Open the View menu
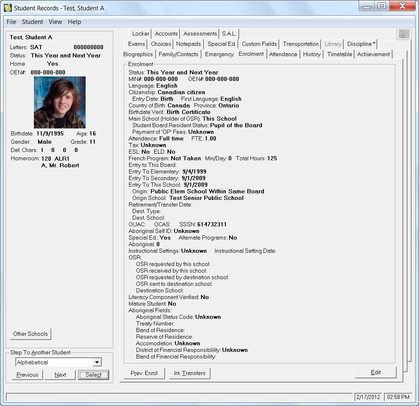The width and height of the screenshot is (419, 406). [x=55, y=22]
